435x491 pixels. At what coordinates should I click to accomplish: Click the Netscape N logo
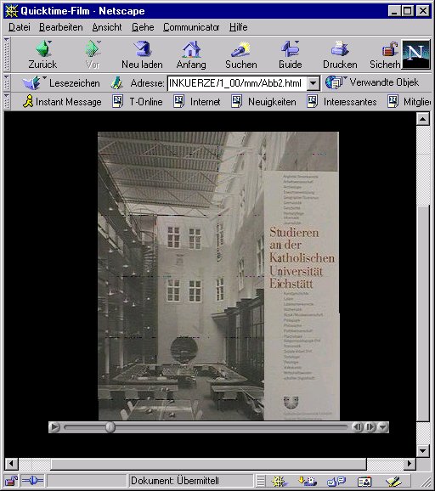pyautogui.click(x=416, y=54)
